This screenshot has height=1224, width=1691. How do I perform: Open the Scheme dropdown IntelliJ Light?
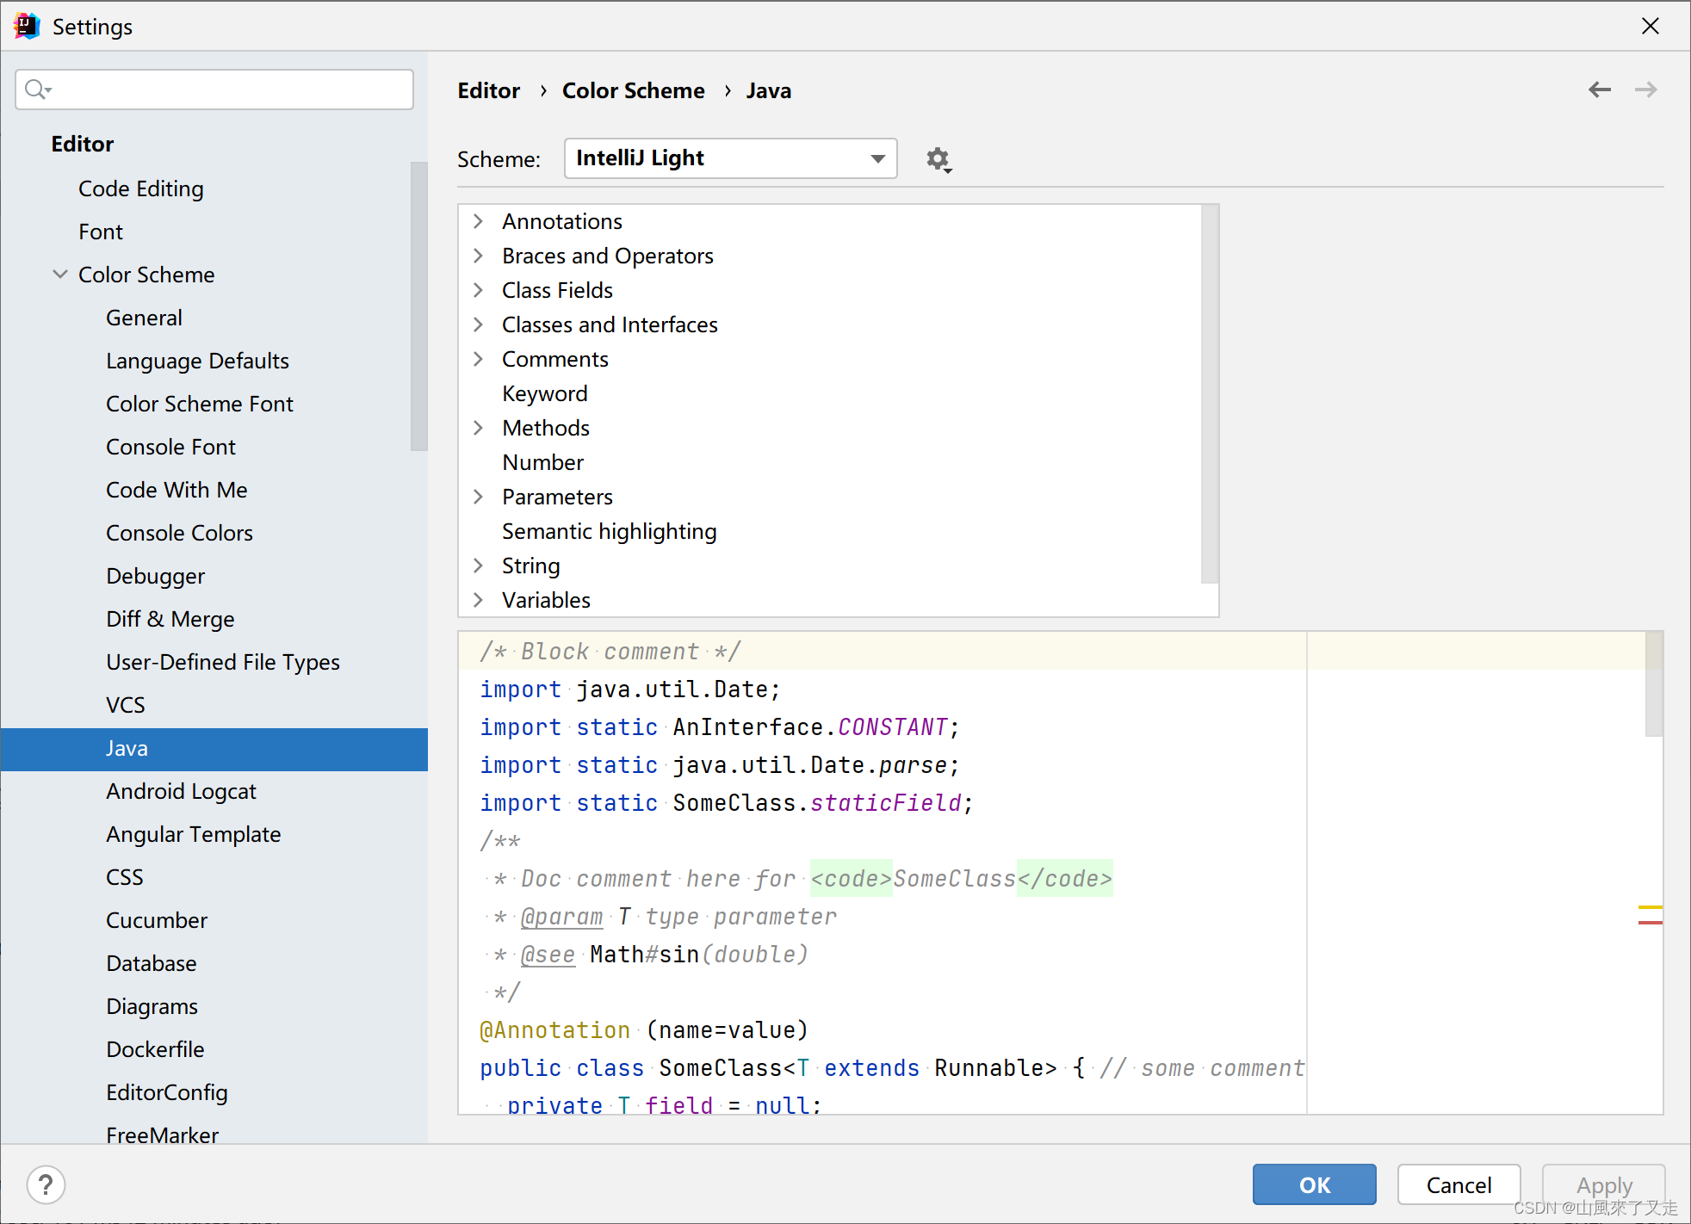click(730, 158)
